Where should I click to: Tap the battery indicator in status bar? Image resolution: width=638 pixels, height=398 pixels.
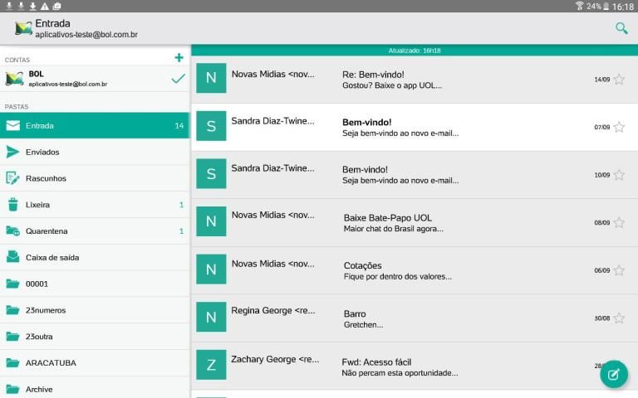(x=606, y=6)
